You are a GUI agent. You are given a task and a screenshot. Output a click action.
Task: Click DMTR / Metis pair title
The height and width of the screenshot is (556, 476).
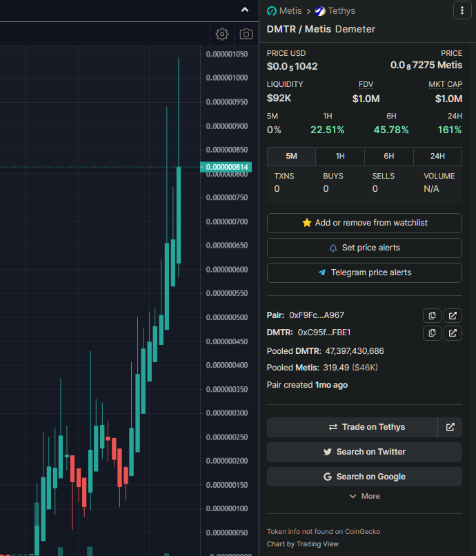(299, 29)
